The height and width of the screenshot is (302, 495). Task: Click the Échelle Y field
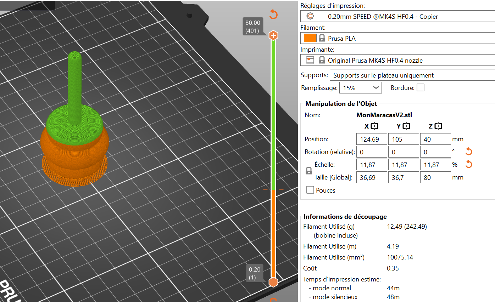pyautogui.click(x=404, y=165)
